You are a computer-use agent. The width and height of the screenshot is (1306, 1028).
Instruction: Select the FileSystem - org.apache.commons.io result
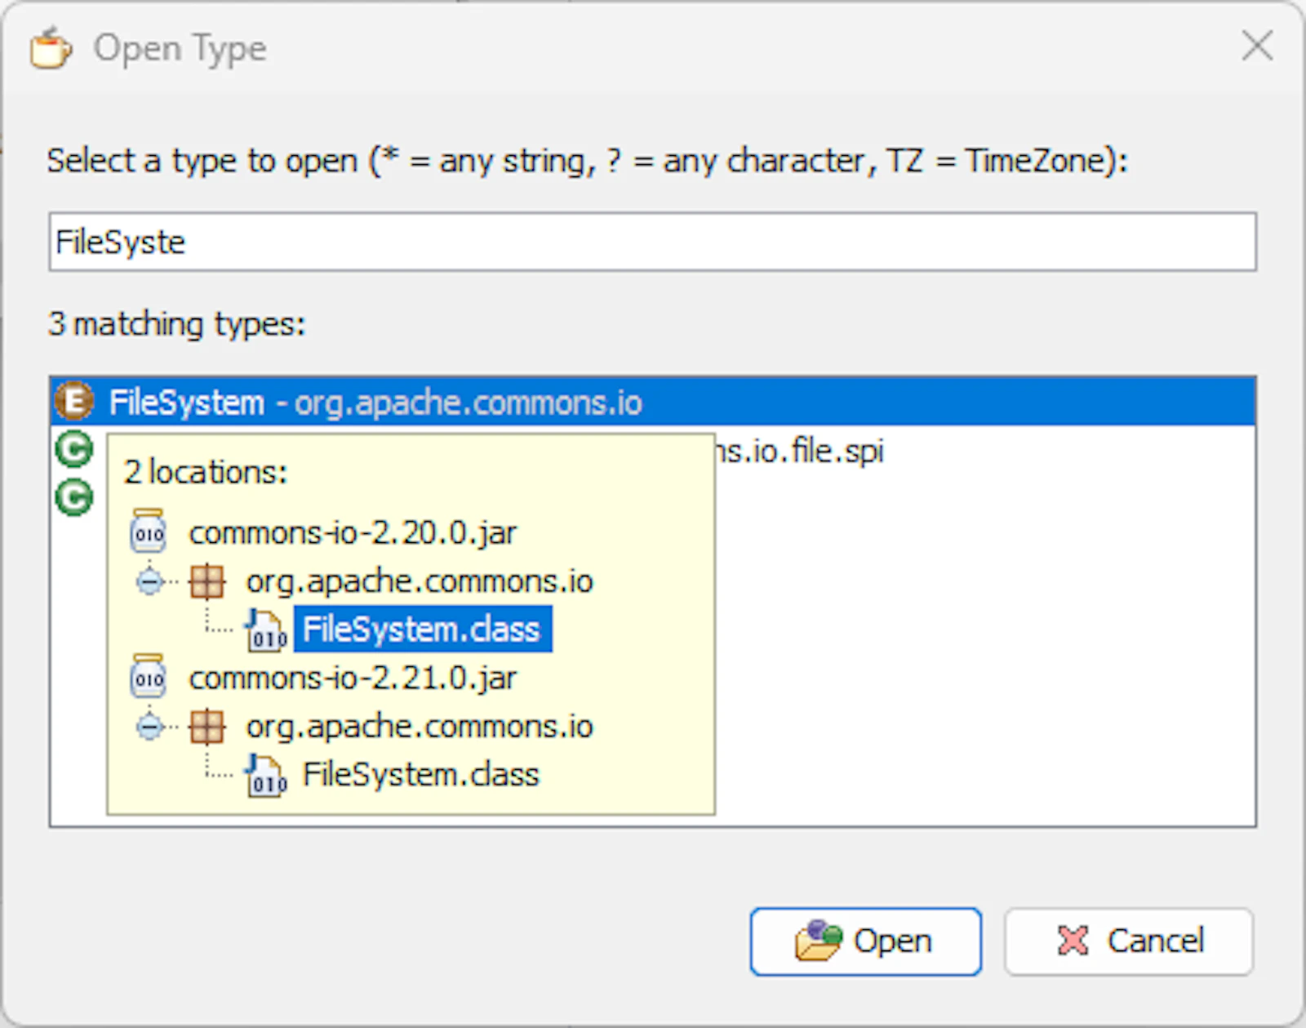coord(652,402)
